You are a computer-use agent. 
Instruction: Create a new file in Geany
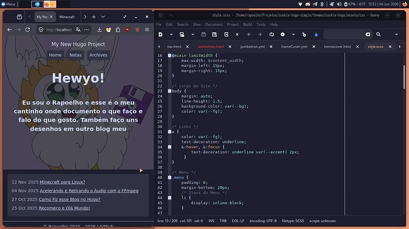click(x=161, y=34)
